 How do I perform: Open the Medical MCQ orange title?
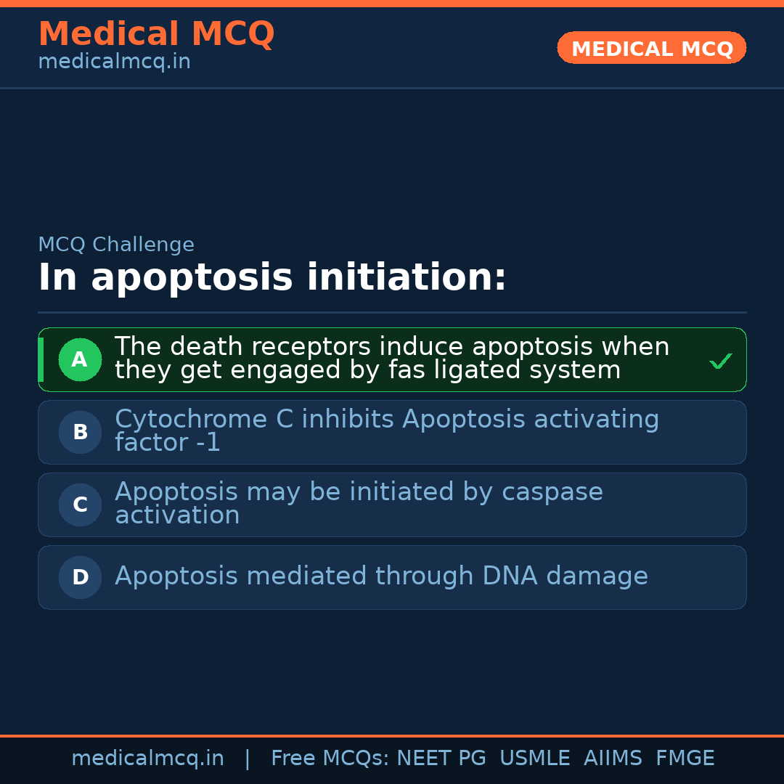(156, 34)
